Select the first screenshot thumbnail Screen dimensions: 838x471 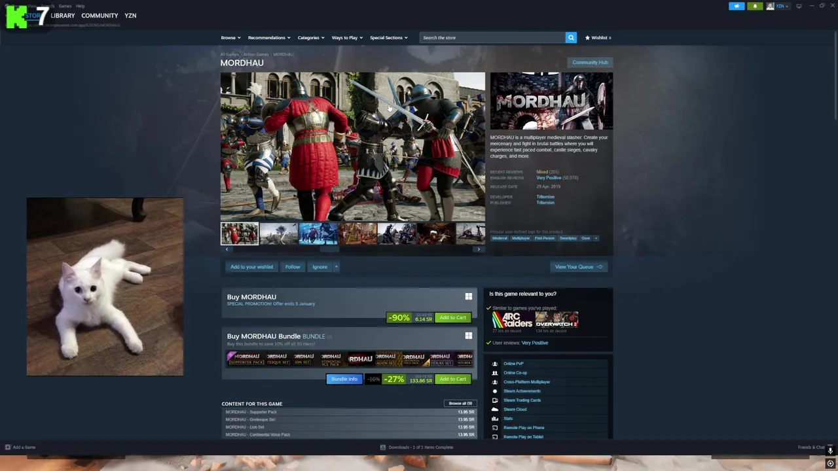click(240, 234)
